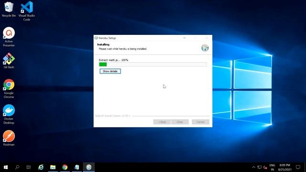Open the clock showing 8:09 PM

(285, 167)
